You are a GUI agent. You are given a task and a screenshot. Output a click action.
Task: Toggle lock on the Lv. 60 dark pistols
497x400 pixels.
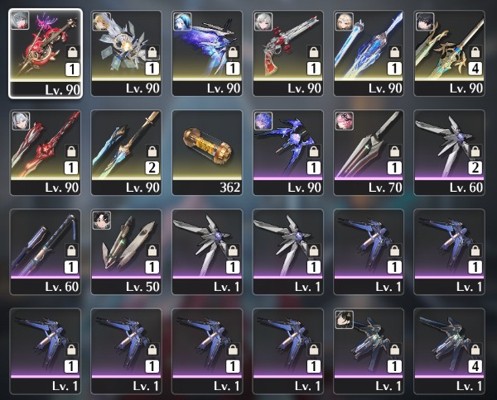click(71, 250)
